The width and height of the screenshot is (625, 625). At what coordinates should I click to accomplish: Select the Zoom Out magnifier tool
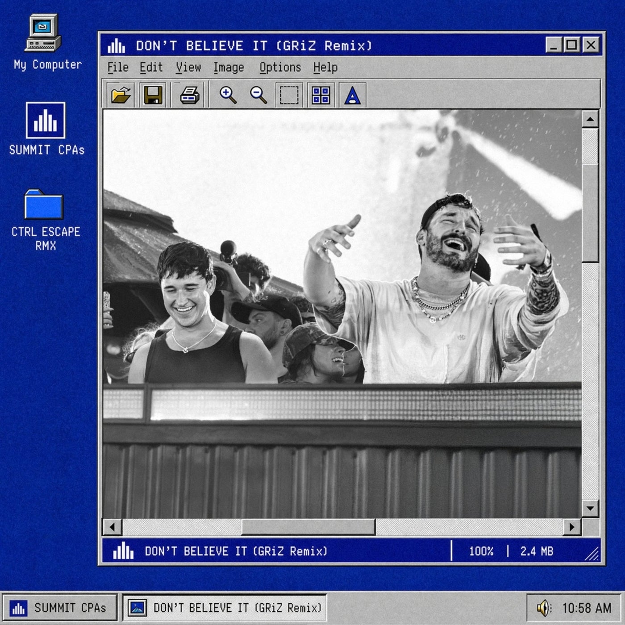click(x=258, y=95)
